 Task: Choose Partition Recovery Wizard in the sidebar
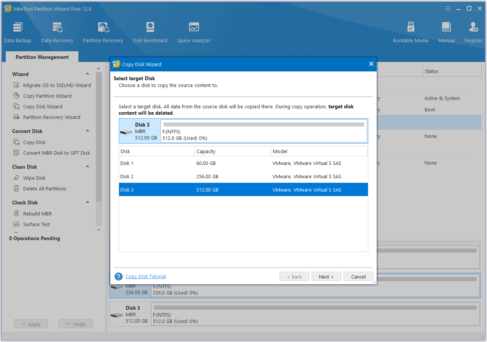coord(52,117)
